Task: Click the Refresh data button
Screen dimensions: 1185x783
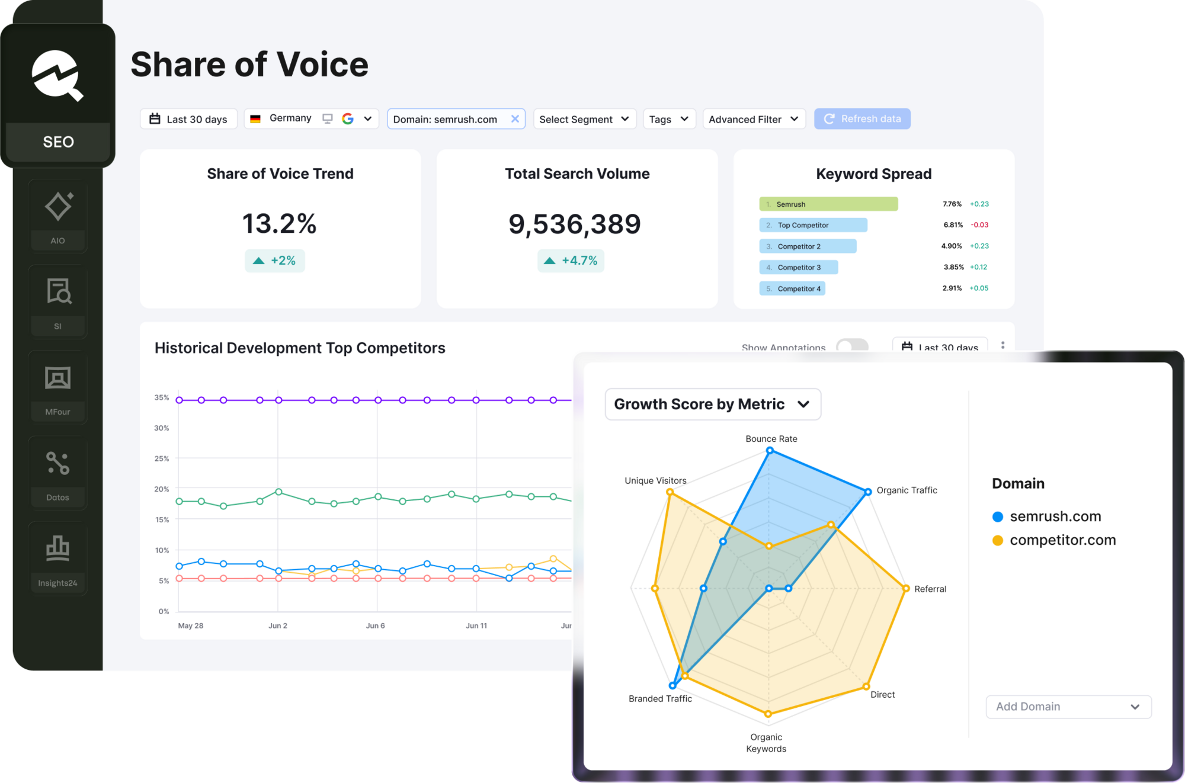Action: (x=862, y=118)
